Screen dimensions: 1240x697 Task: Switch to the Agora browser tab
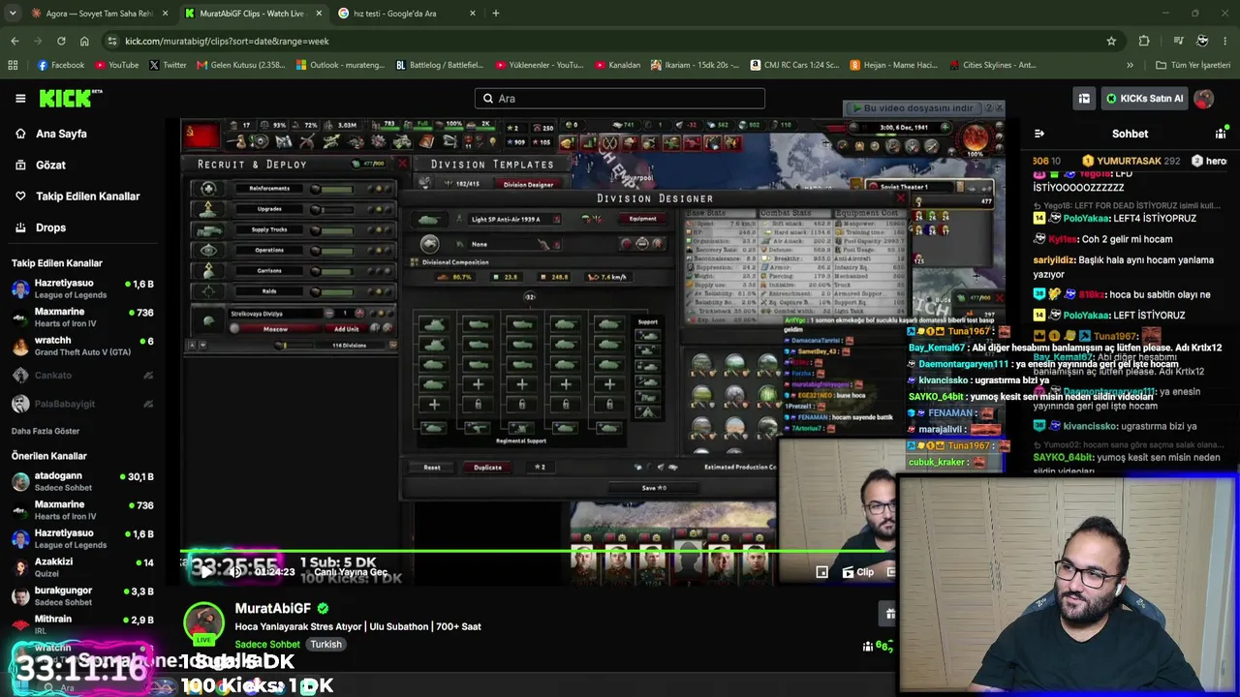(x=99, y=14)
